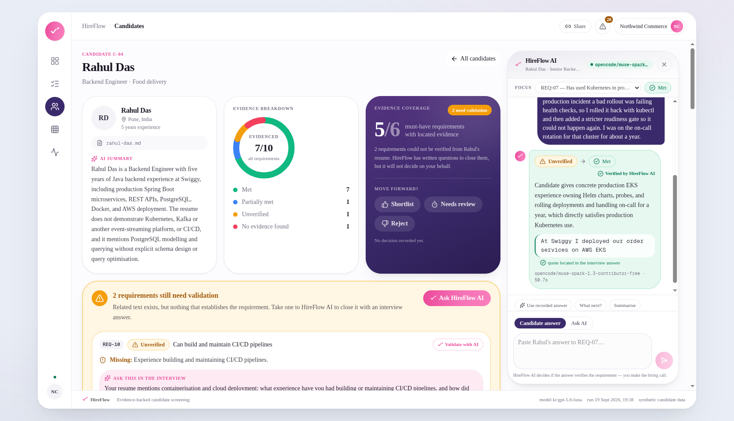Open the activity pulse icon in sidebar
734x421 pixels.
coord(55,152)
